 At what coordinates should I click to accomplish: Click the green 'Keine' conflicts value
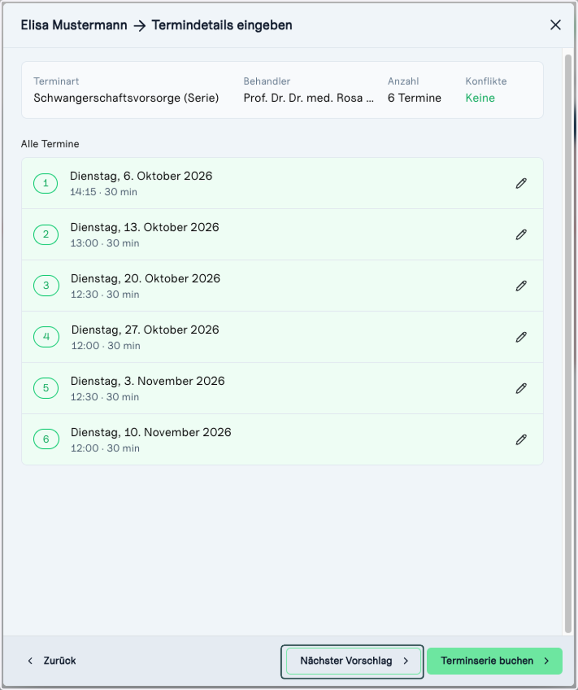pyautogui.click(x=480, y=98)
